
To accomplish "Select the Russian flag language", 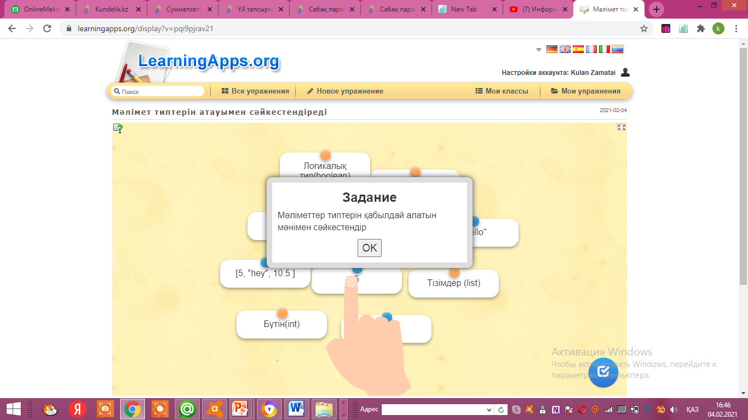I will click(618, 49).
